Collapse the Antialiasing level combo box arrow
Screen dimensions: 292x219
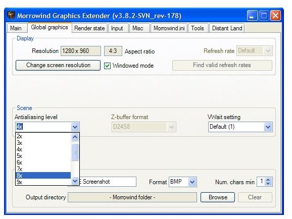coord(75,127)
